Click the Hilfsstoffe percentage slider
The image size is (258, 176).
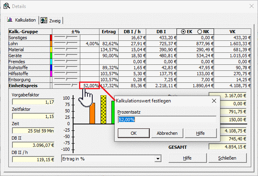pos(66,74)
